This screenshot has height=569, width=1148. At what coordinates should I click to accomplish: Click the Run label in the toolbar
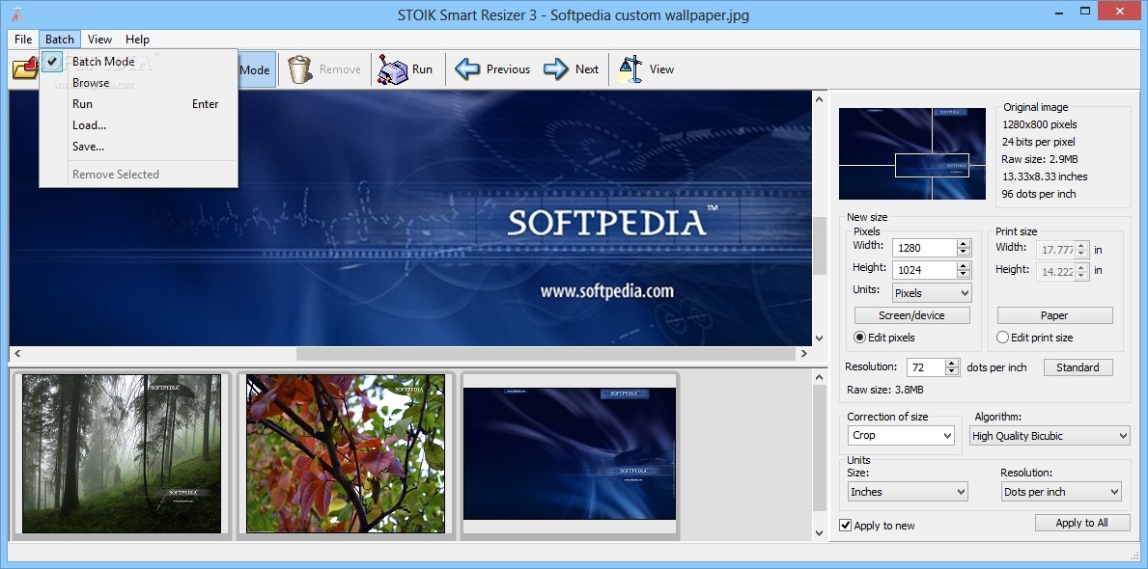423,69
